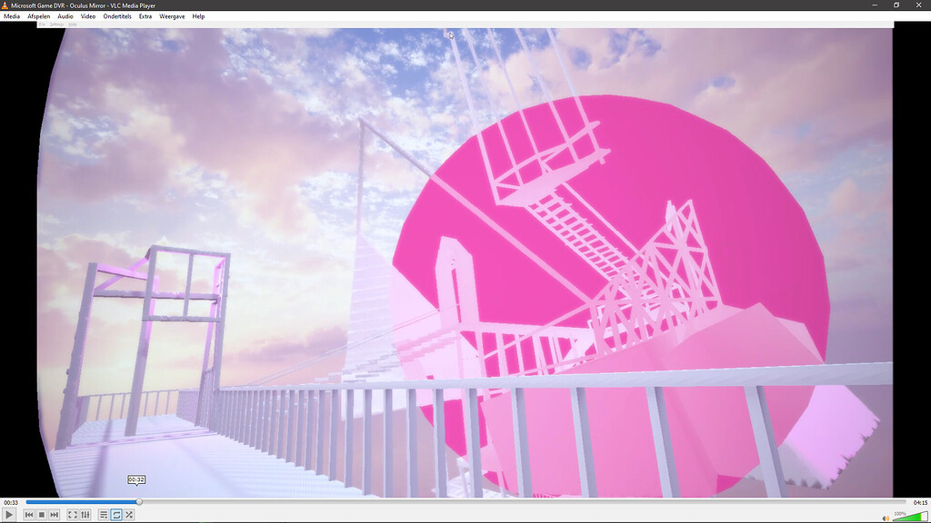Disable the loop playback mode

[x=115, y=514]
